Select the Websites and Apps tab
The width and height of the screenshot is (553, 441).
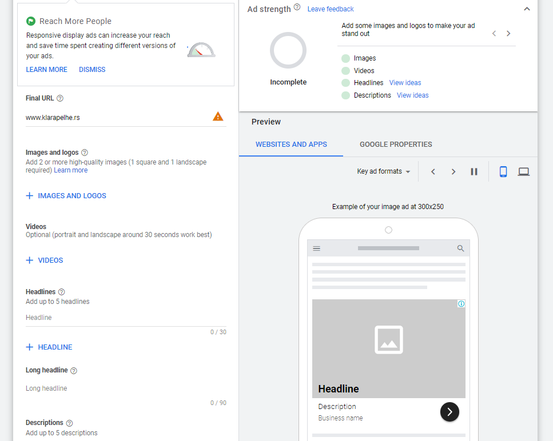[x=291, y=145]
